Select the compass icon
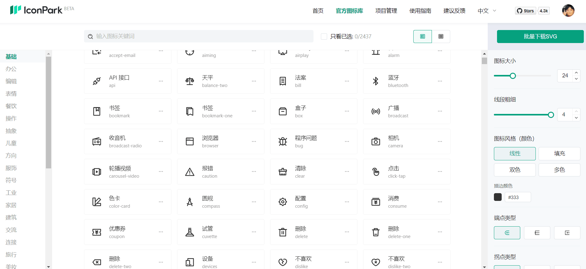 click(x=189, y=202)
